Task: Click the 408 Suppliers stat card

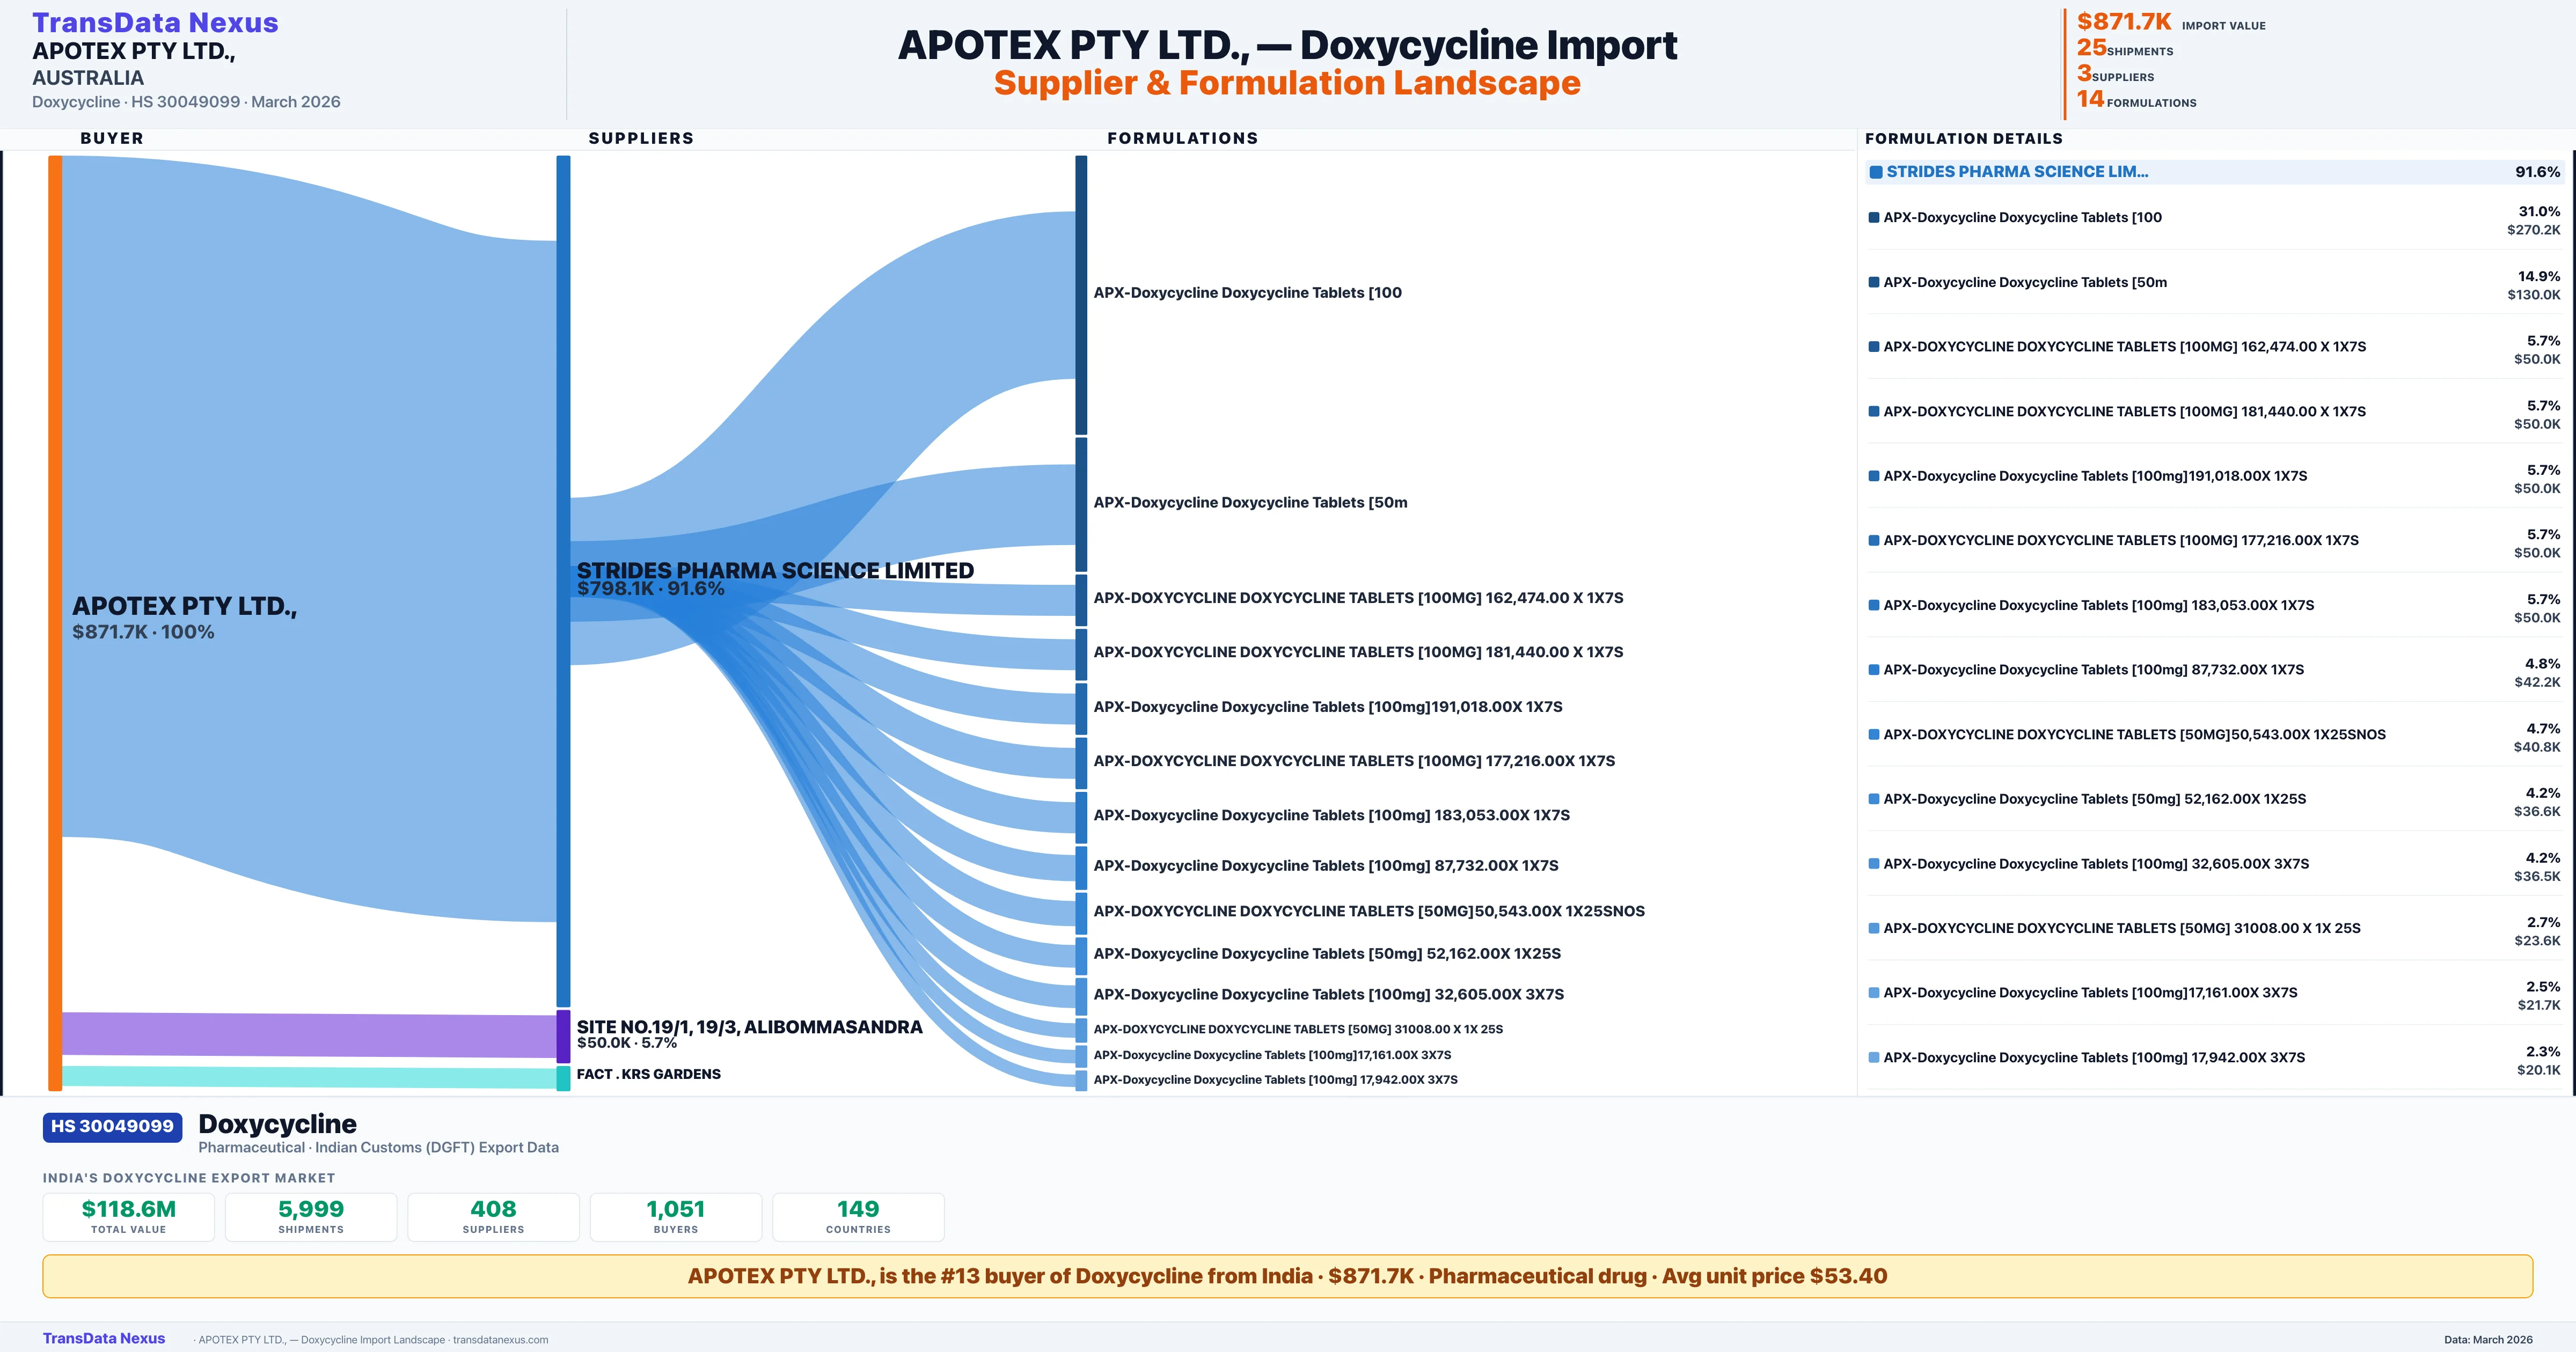Action: coord(493,1216)
